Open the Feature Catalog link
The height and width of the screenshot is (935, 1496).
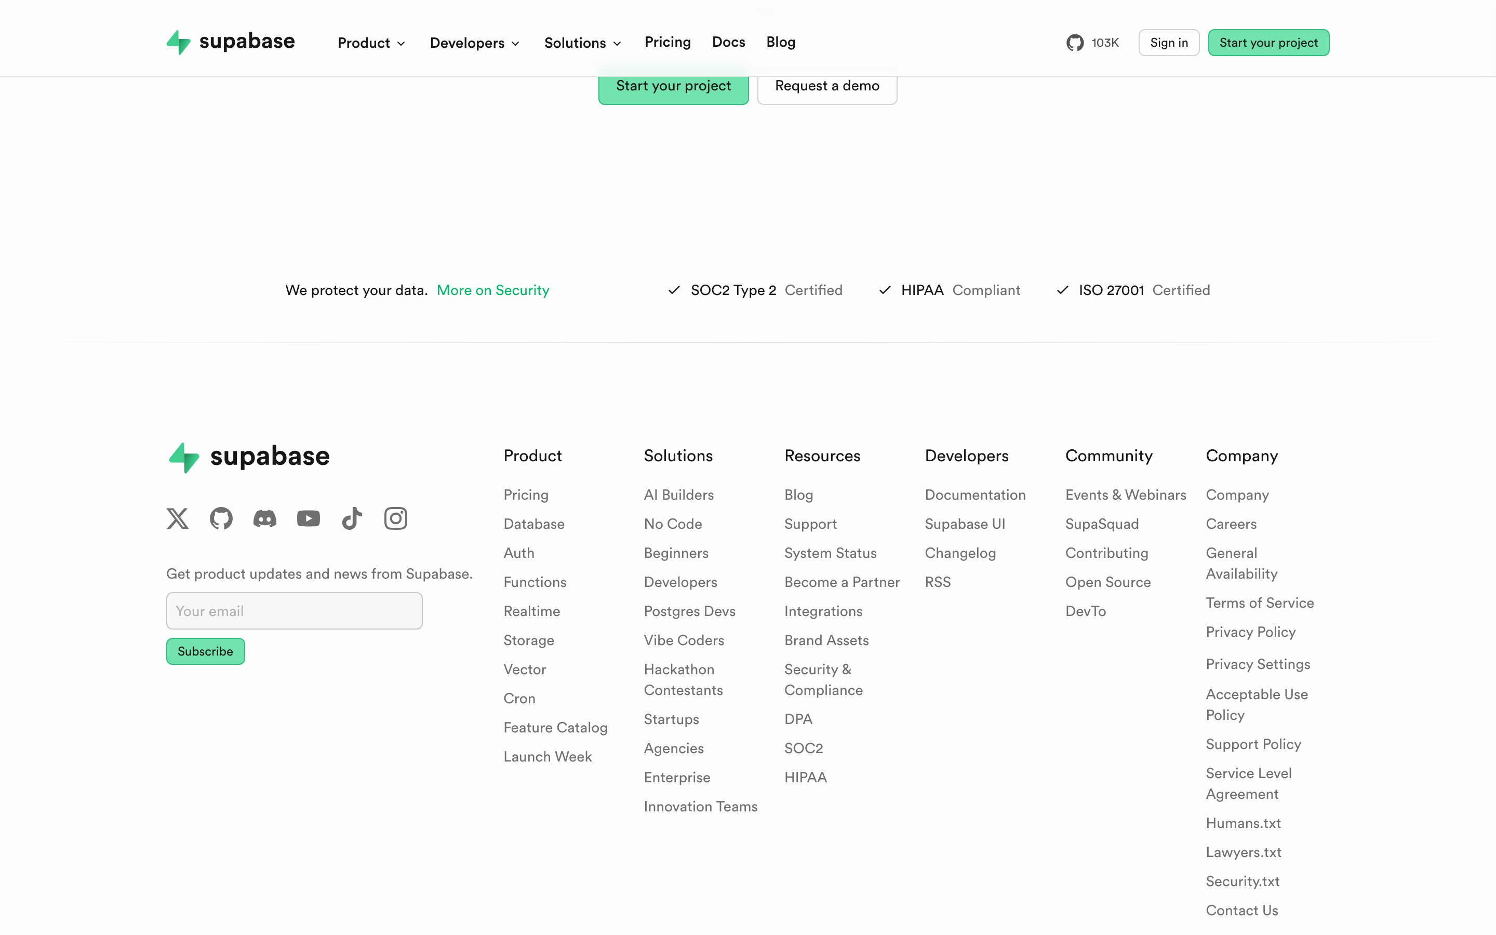coord(555,727)
